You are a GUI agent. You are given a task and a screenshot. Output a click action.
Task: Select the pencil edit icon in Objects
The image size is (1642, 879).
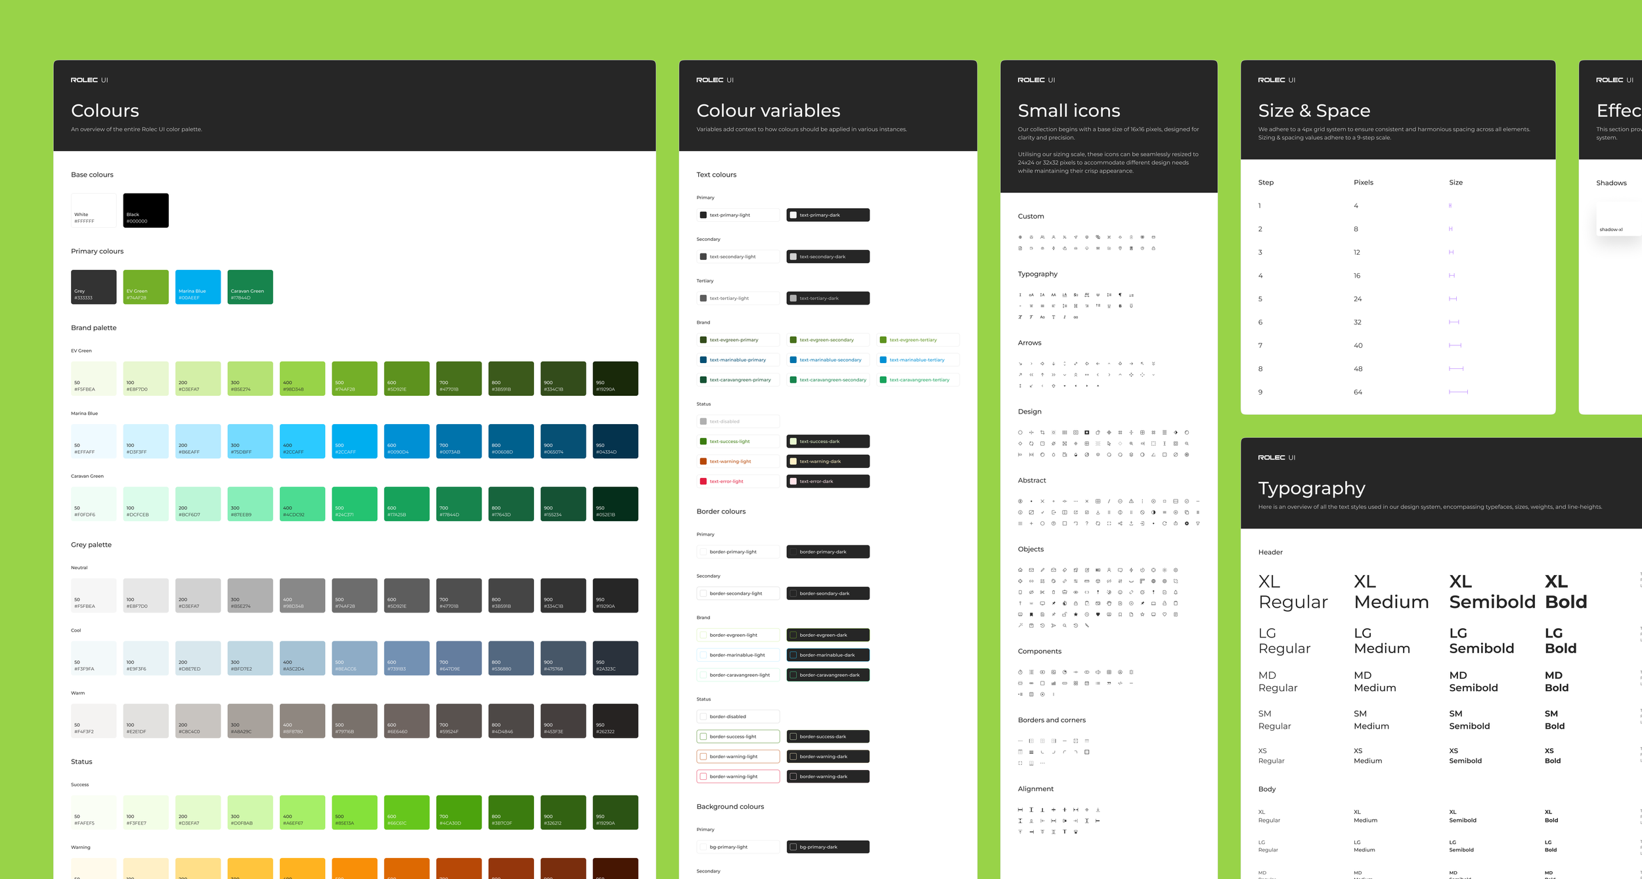1043,570
